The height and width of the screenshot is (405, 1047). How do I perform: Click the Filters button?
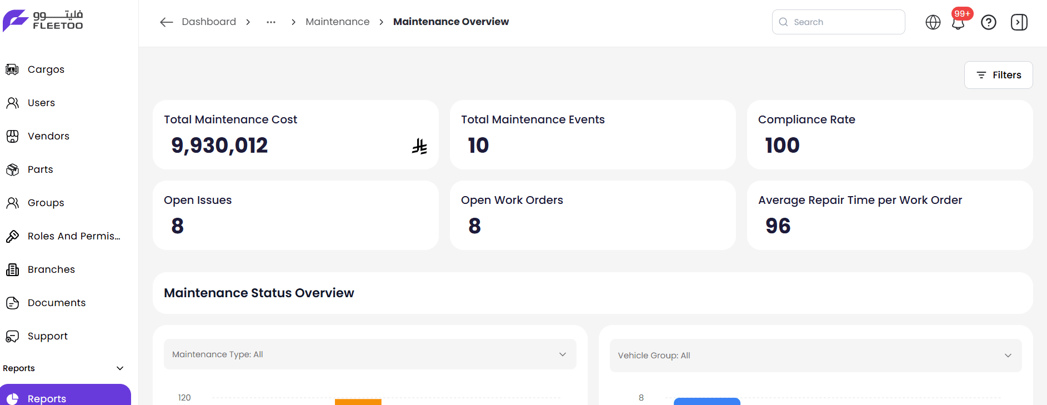[998, 75]
